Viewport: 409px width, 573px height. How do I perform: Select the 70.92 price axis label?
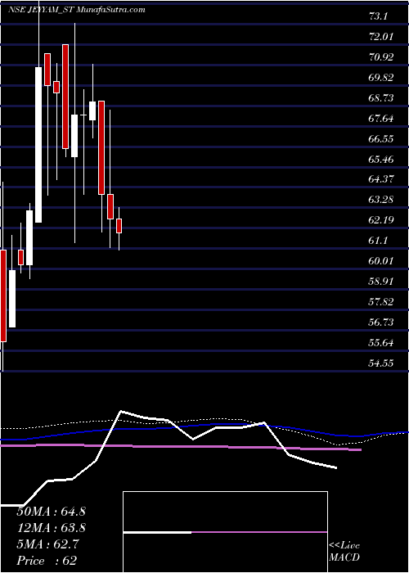[x=381, y=57]
